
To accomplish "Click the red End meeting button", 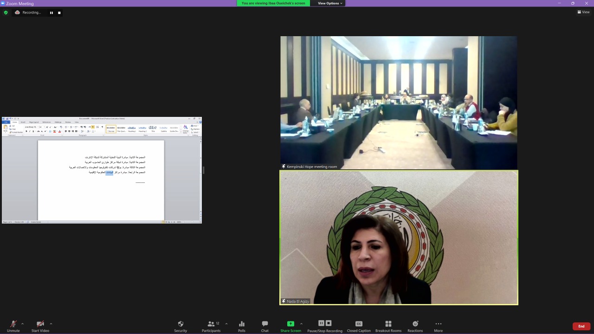I will (581, 326).
